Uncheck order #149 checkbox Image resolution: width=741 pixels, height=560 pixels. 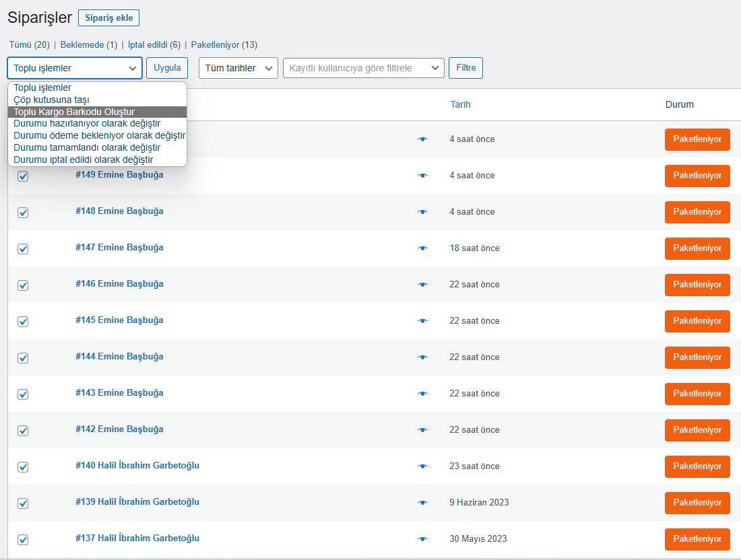[23, 176]
